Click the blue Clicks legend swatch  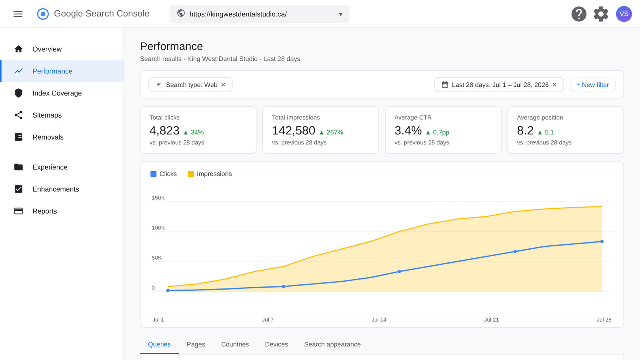point(153,174)
